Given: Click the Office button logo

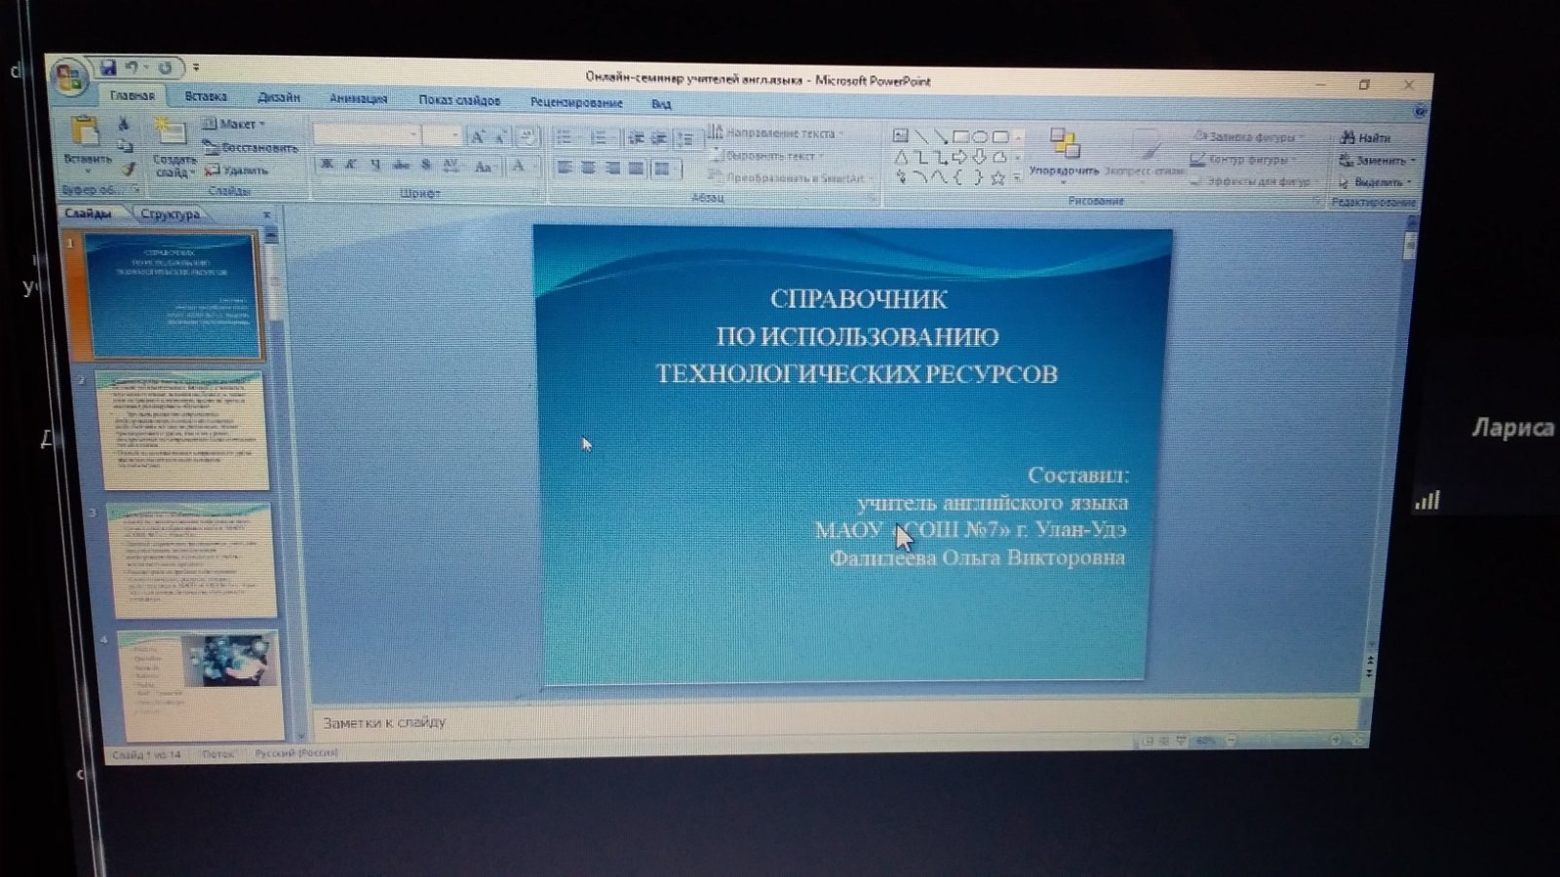Looking at the screenshot, I should coord(69,79).
